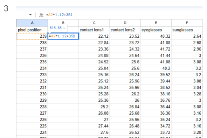Click the fx function icon

coord(41,15)
